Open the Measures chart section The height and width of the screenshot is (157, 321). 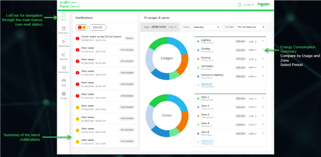64,56
